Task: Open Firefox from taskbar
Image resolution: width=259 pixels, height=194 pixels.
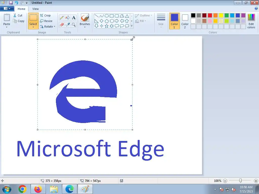Action: coord(38,189)
